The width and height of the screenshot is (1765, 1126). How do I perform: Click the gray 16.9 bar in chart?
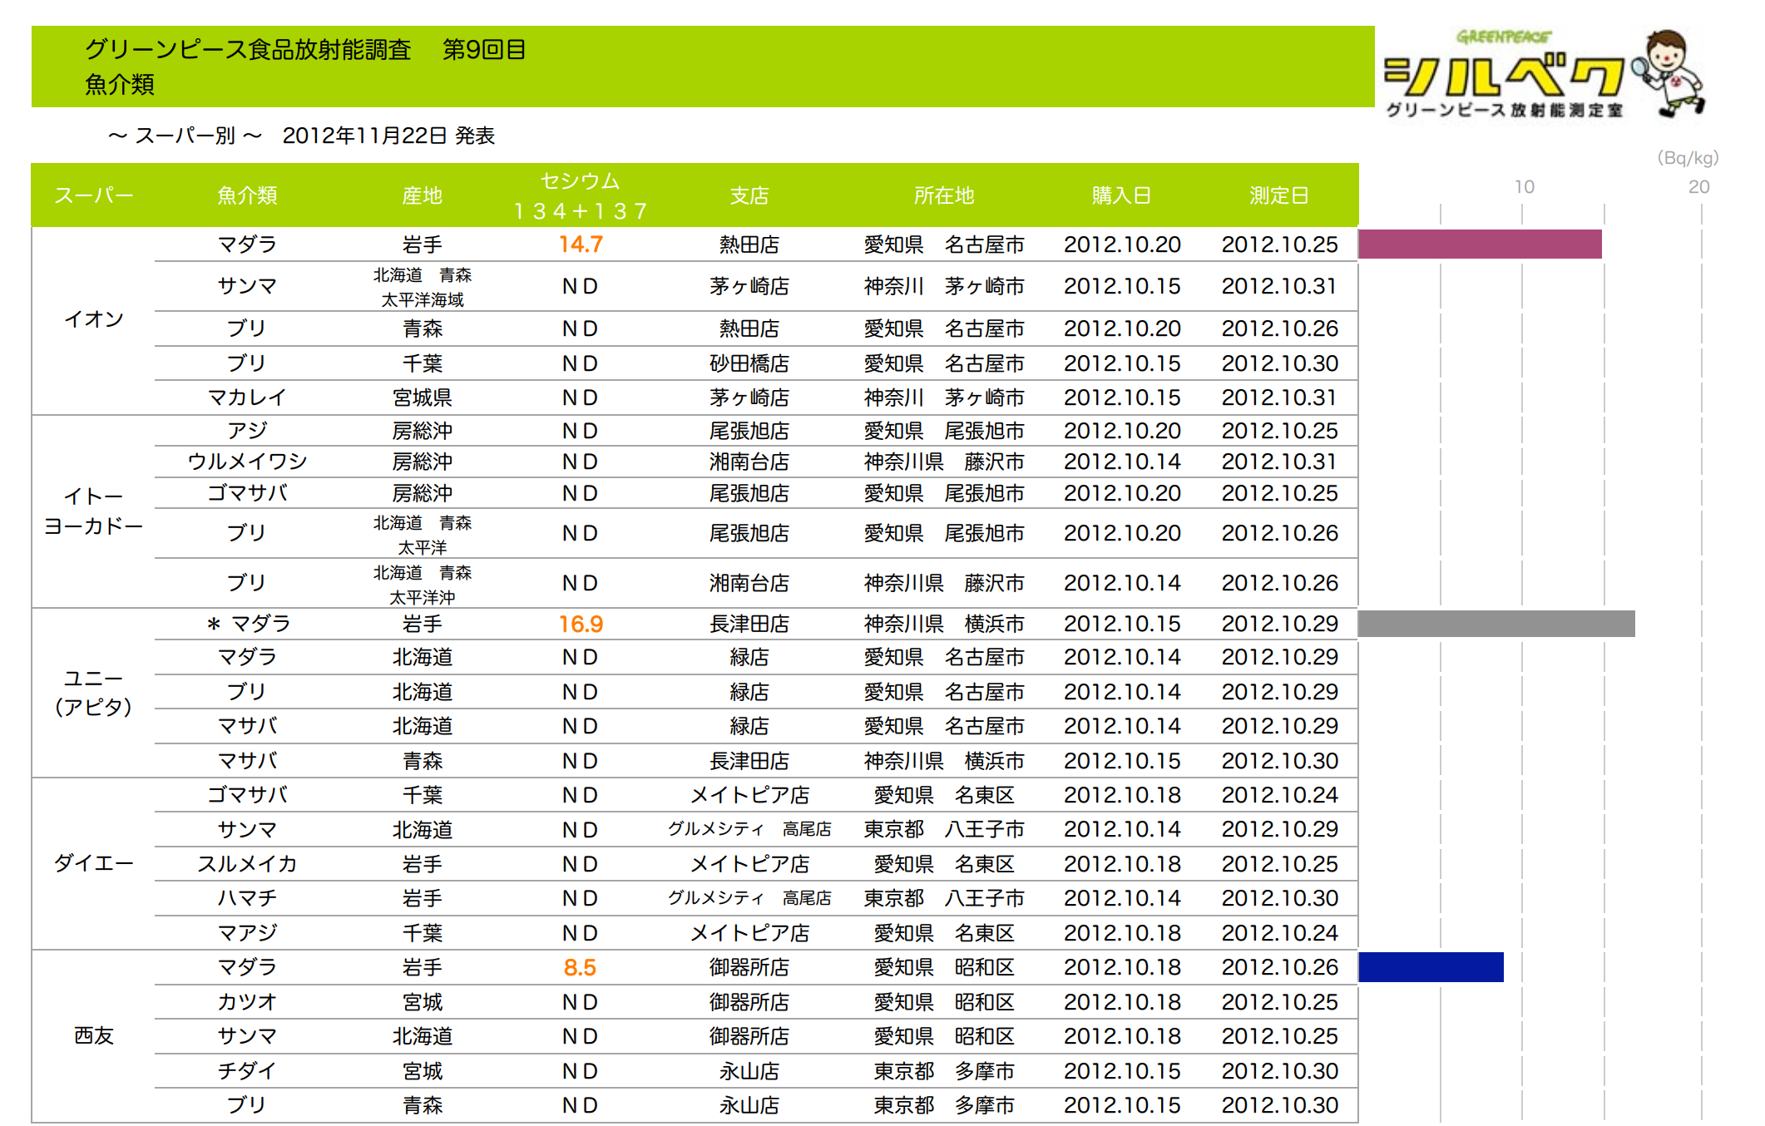point(1496,624)
